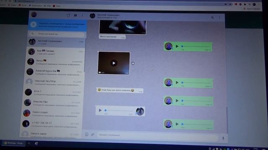268x150 pixels.
Task: Play the topmost green voice message
Action: pos(177,46)
